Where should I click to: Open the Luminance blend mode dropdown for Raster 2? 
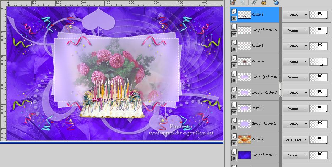pos(295,140)
